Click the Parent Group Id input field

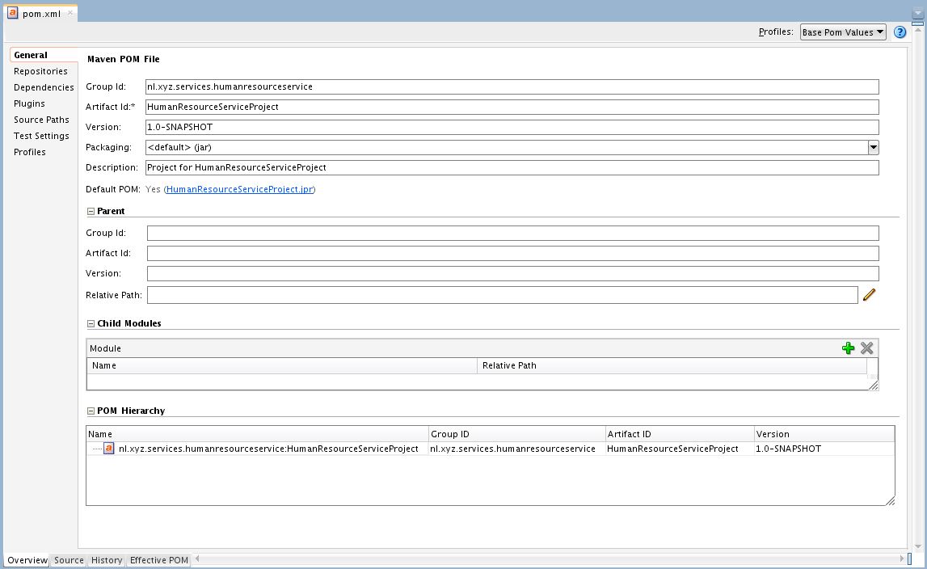pyautogui.click(x=512, y=233)
